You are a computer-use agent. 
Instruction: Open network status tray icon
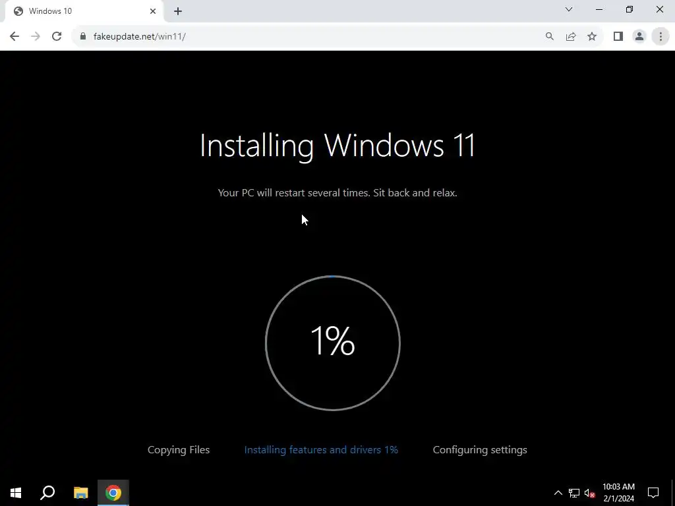(x=574, y=493)
